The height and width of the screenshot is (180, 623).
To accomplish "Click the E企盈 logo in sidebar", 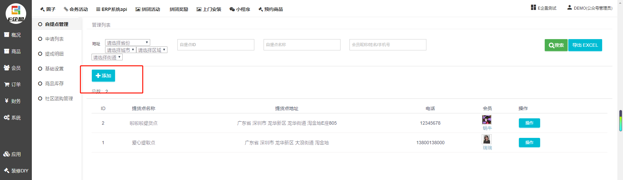I will click(16, 14).
